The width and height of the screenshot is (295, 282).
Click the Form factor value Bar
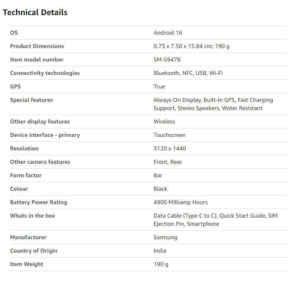[158, 175]
